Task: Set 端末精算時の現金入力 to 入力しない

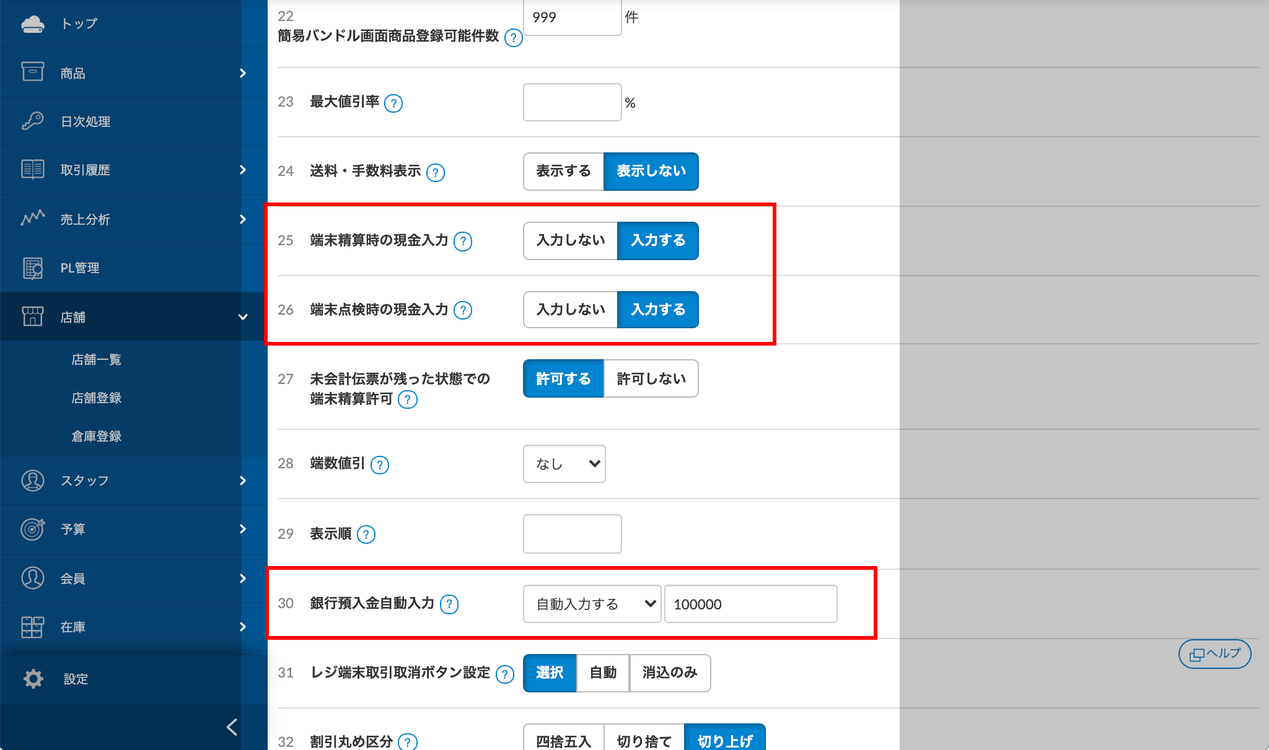Action: (x=570, y=240)
